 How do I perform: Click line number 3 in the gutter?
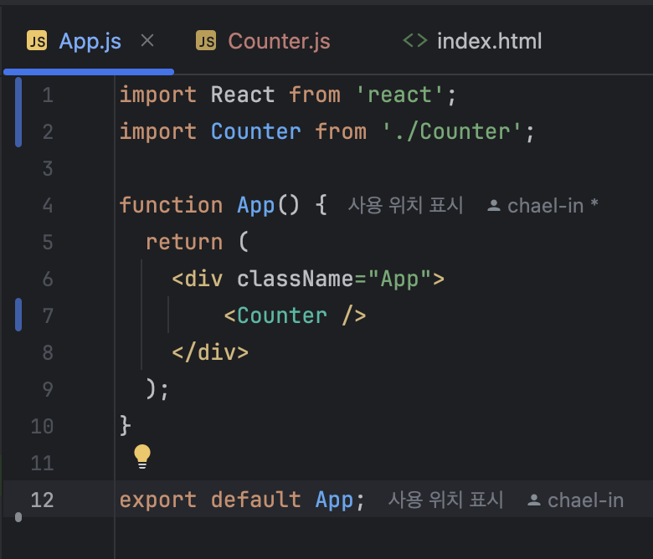[x=48, y=168]
